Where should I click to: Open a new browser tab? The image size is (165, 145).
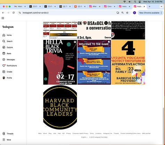tap(149, 7)
